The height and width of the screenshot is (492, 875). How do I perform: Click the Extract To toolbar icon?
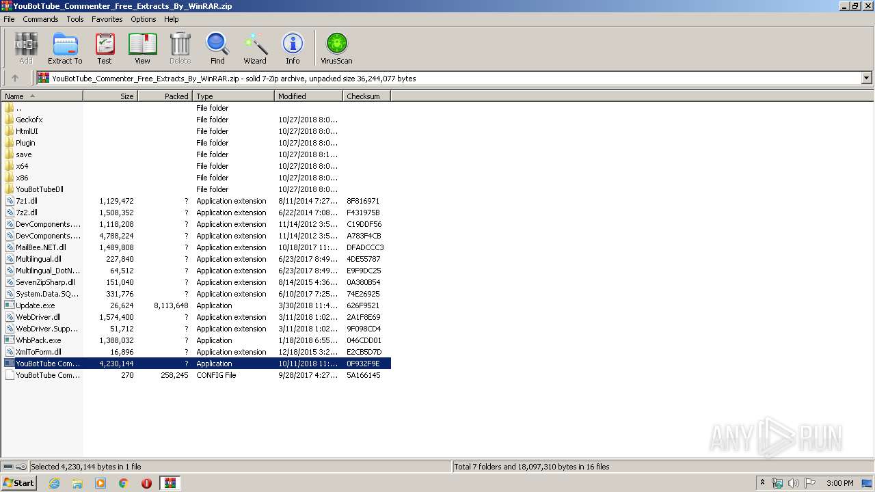[x=65, y=49]
